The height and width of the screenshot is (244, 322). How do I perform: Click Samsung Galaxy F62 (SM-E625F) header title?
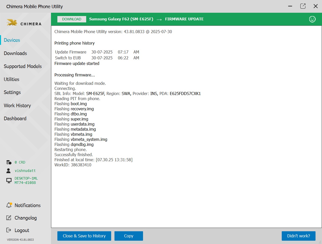[121, 19]
